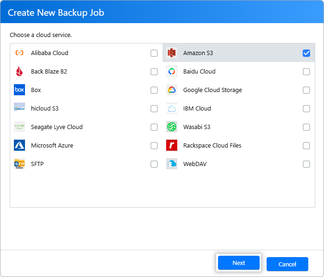Click the "Baidu Cloud" label
This screenshot has width=324, height=277.
(x=199, y=71)
